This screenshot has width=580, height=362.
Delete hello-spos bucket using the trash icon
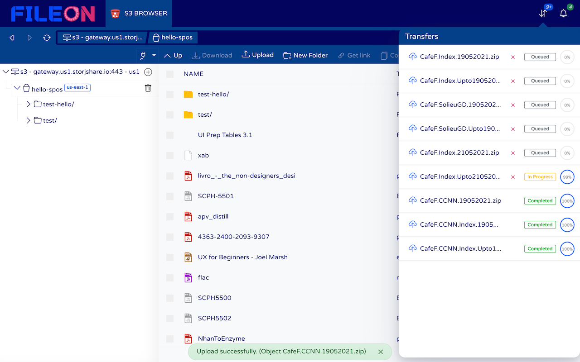coord(148,88)
